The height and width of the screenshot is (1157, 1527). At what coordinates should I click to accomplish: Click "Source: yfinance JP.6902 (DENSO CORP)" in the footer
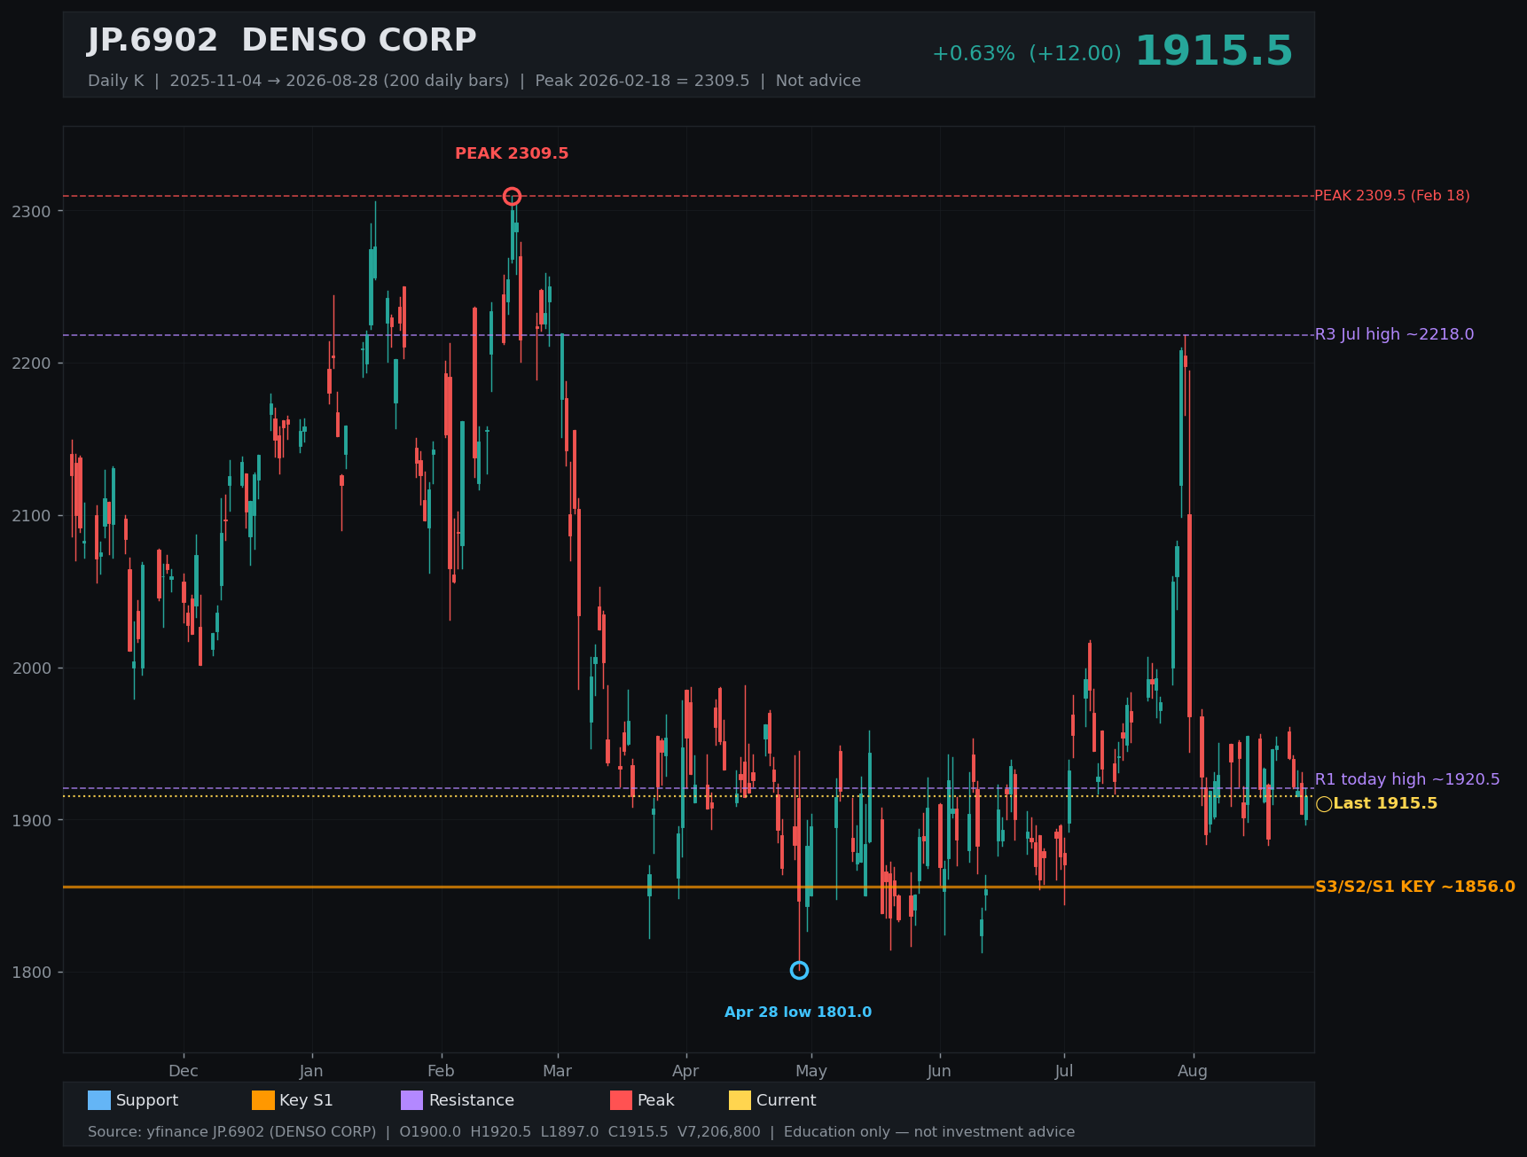tap(232, 1132)
